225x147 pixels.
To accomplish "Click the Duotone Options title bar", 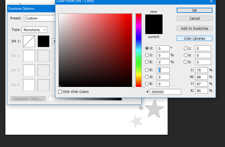I will pos(31,9).
